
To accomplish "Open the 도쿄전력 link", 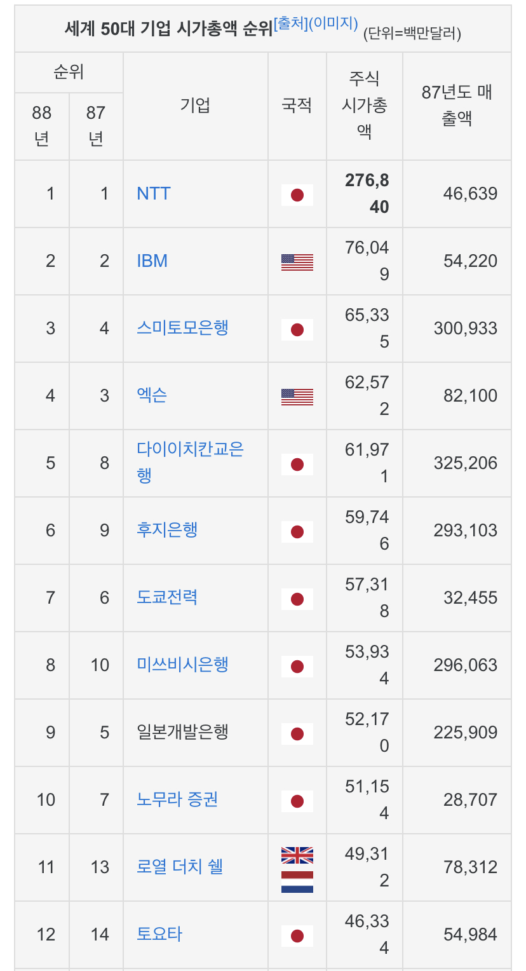I will [167, 597].
